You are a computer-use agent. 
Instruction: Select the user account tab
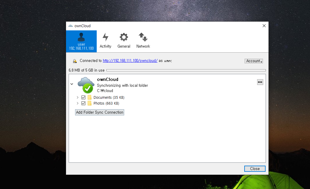(81, 41)
